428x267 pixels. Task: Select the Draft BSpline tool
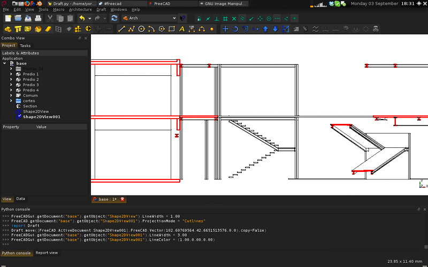(x=202, y=29)
